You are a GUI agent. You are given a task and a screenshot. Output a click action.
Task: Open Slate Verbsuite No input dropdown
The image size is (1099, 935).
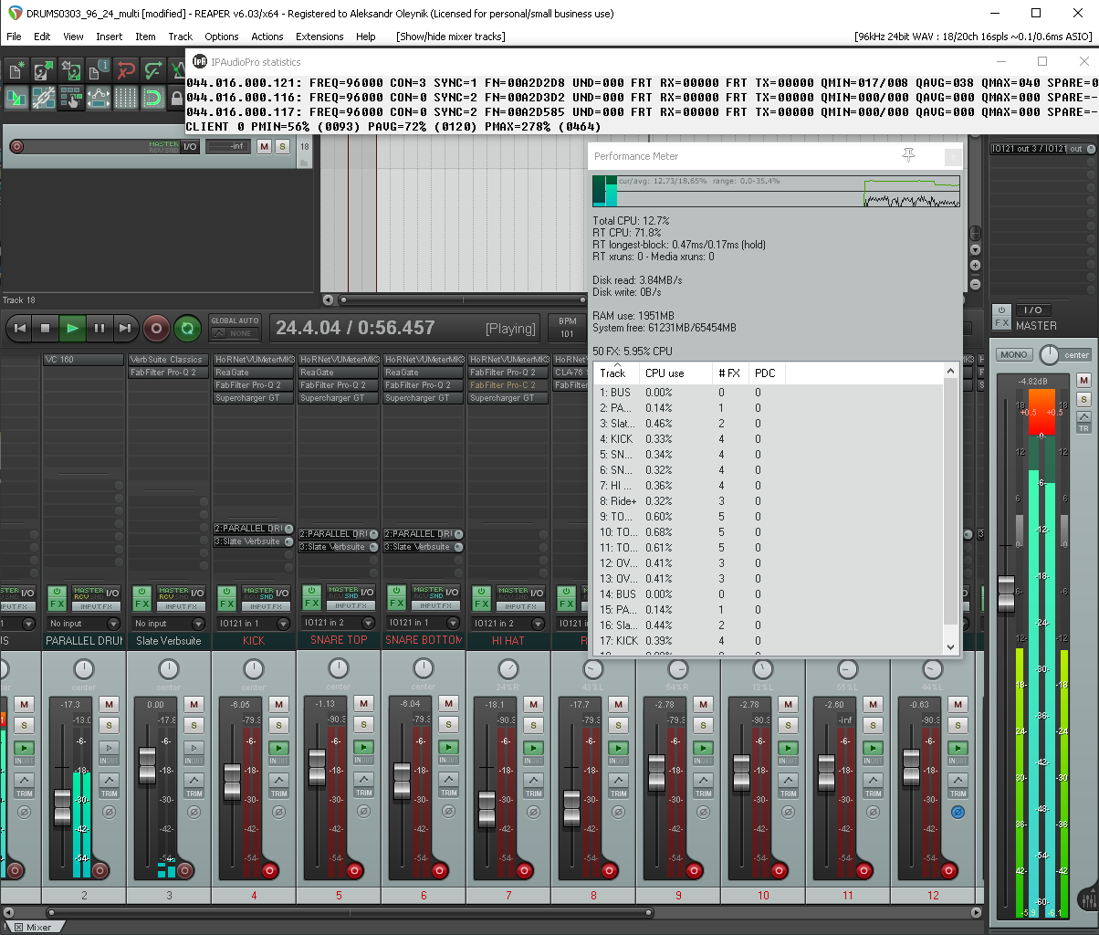[x=169, y=623]
